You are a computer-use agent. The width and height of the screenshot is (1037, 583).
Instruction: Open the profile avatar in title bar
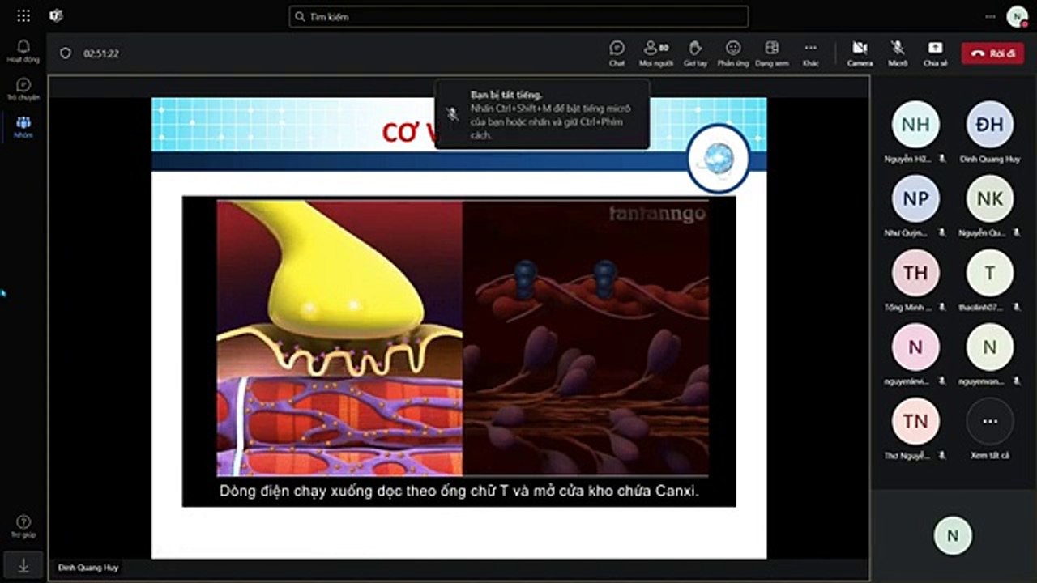pyautogui.click(x=1017, y=16)
